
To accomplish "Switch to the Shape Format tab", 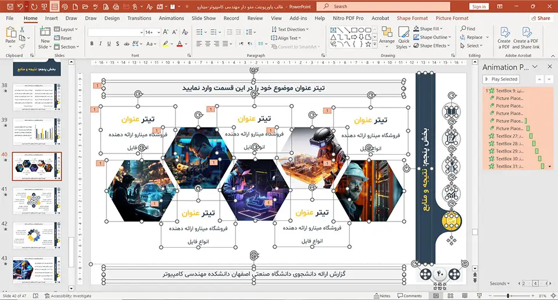I will tap(412, 18).
